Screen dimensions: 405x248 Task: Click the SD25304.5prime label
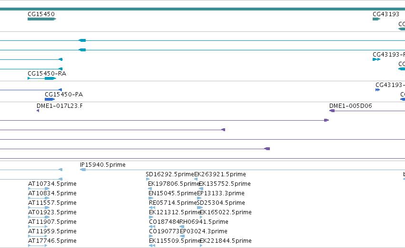pyautogui.click(x=221, y=203)
